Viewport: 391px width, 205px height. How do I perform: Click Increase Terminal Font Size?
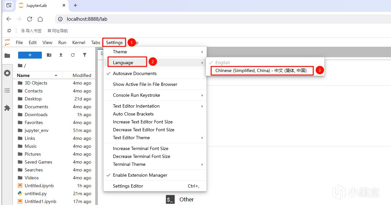(x=155, y=148)
